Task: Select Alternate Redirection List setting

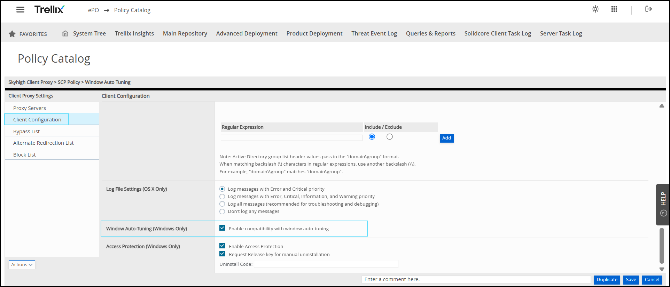Action: (x=52, y=143)
